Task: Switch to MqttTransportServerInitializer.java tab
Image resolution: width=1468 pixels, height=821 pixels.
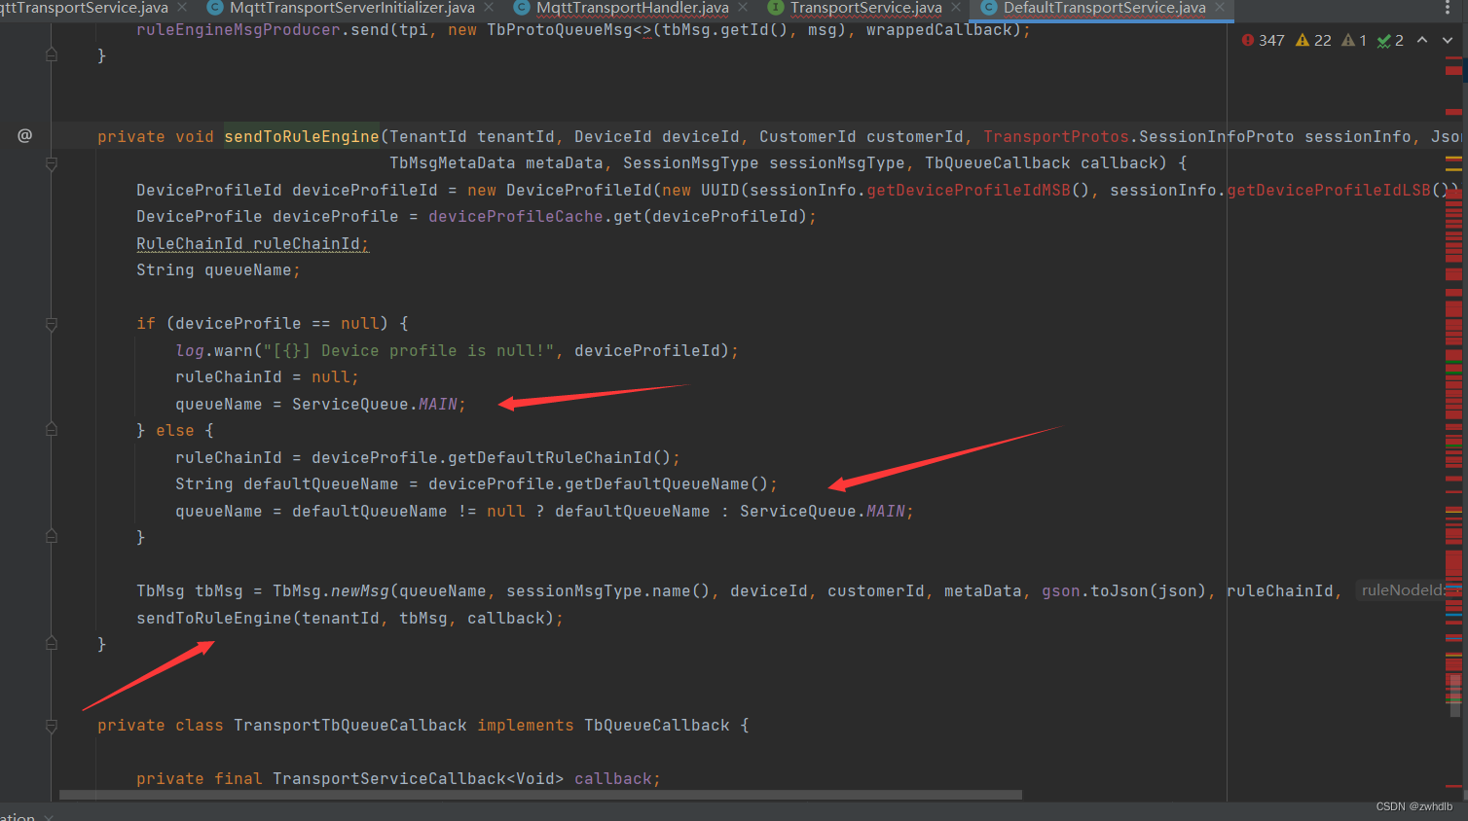Action: pos(352,8)
